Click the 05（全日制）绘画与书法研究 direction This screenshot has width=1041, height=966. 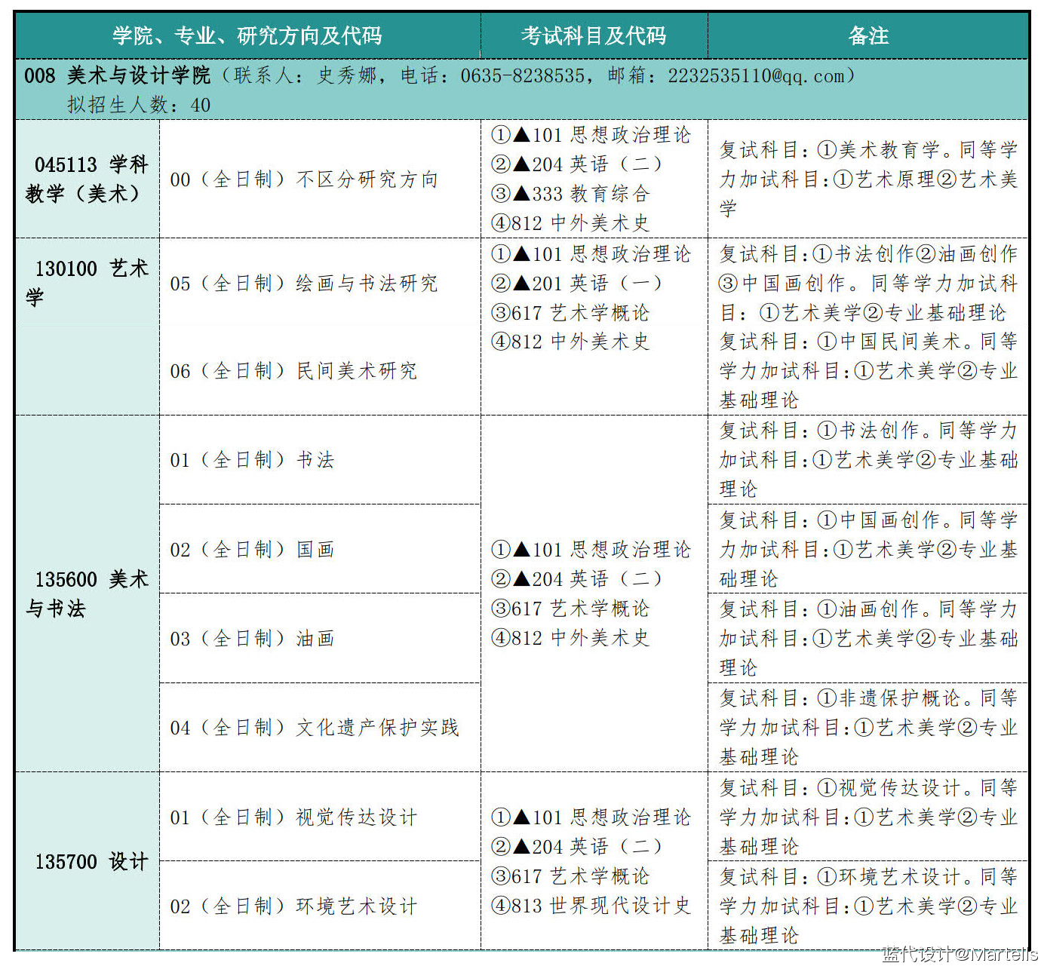(x=304, y=284)
